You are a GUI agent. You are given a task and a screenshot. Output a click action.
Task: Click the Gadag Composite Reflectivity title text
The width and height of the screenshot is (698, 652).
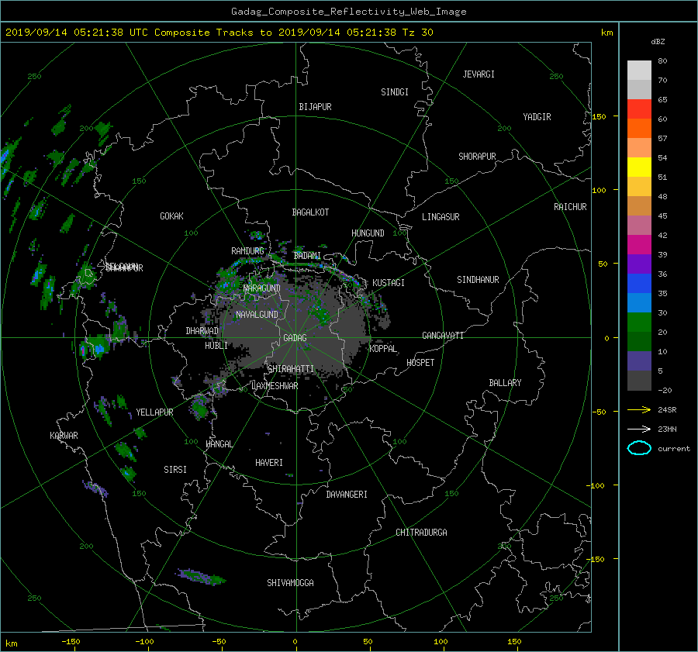point(348,12)
